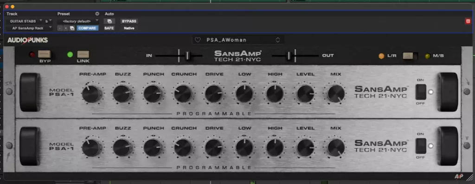Open the factory default preset dropdown
475x184 pixels.
tap(78, 21)
